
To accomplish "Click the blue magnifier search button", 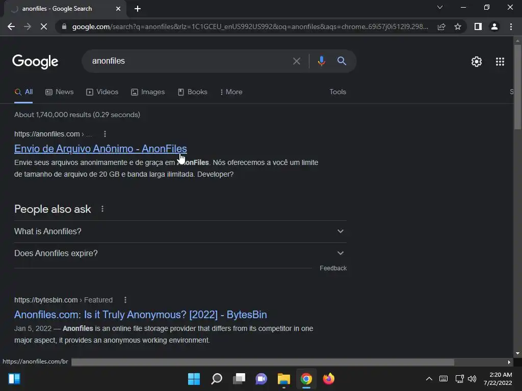I will [342, 61].
